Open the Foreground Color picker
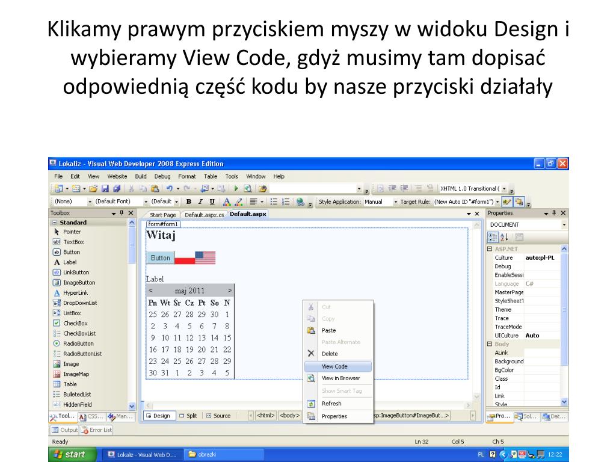Viewport: 616px width, 462px height. point(227,202)
